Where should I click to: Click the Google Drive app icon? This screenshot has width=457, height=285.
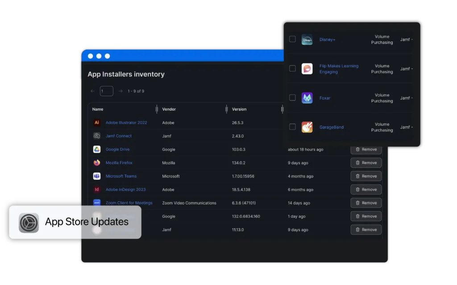(97, 150)
